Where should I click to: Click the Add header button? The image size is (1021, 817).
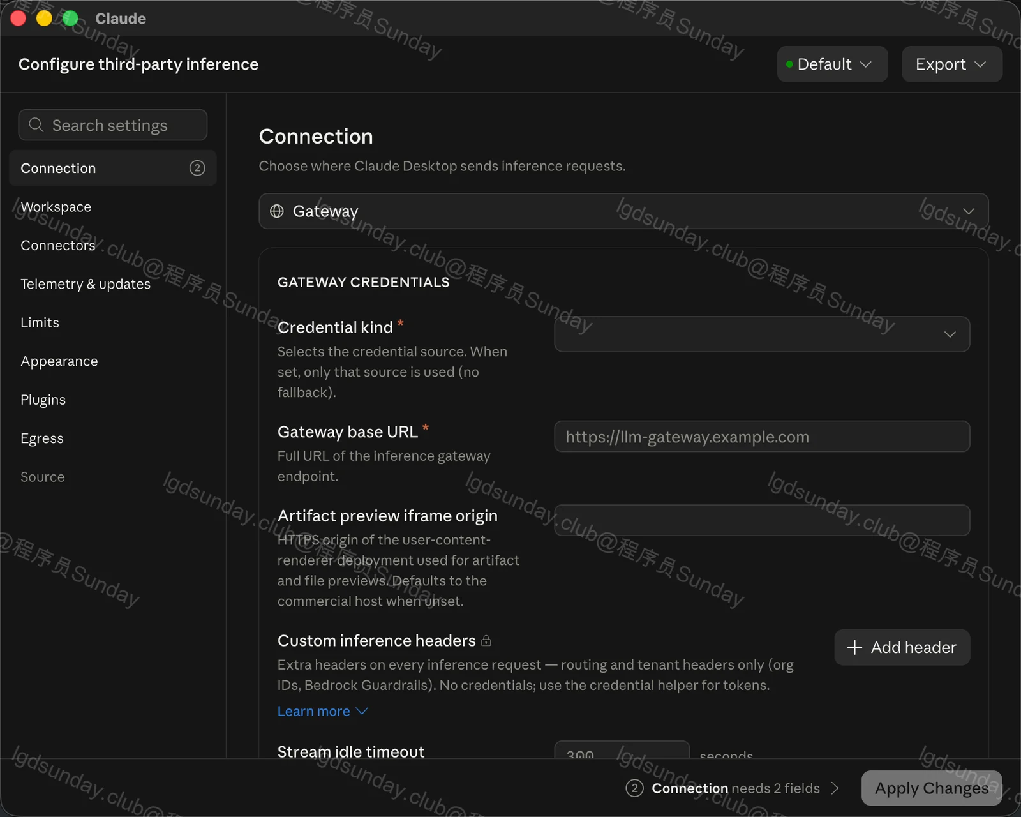[x=902, y=647]
